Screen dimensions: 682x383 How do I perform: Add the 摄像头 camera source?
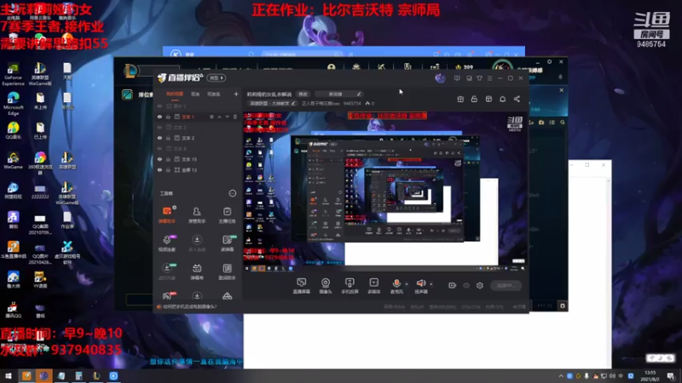click(326, 286)
